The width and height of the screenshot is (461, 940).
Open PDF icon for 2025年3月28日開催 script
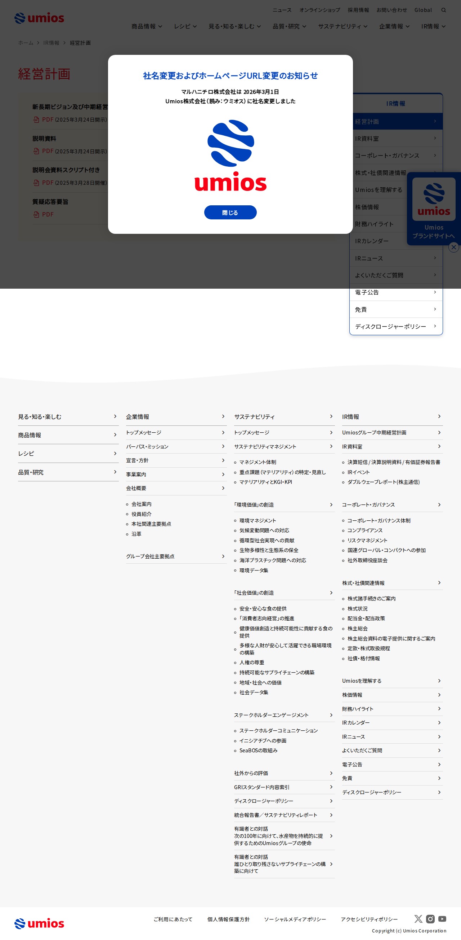click(x=36, y=183)
